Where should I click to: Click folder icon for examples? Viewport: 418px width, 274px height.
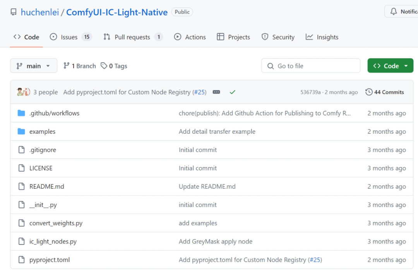click(21, 131)
